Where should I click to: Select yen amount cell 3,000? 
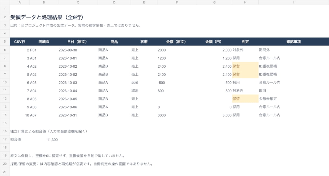pos(214,115)
